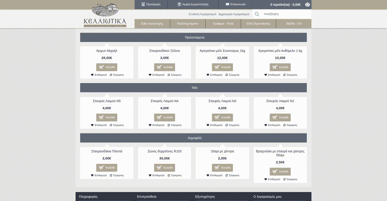Add Αγιορείτικο μέλι Σουσούρας 1kg to basket
This screenshot has width=387, height=201.
point(222,67)
